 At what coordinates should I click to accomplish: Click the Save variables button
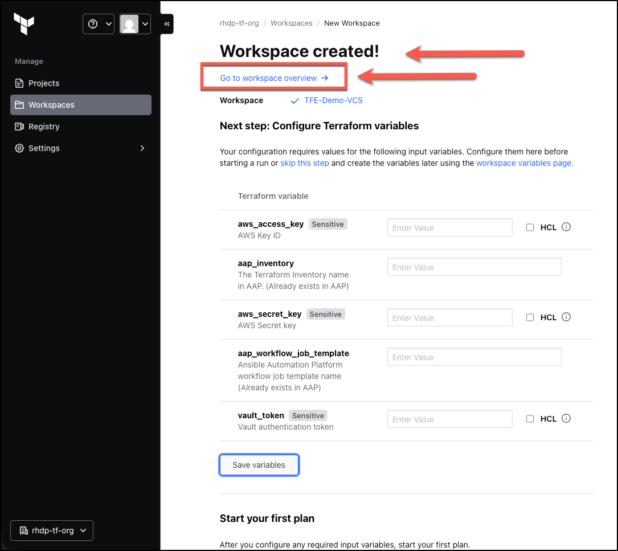(259, 465)
